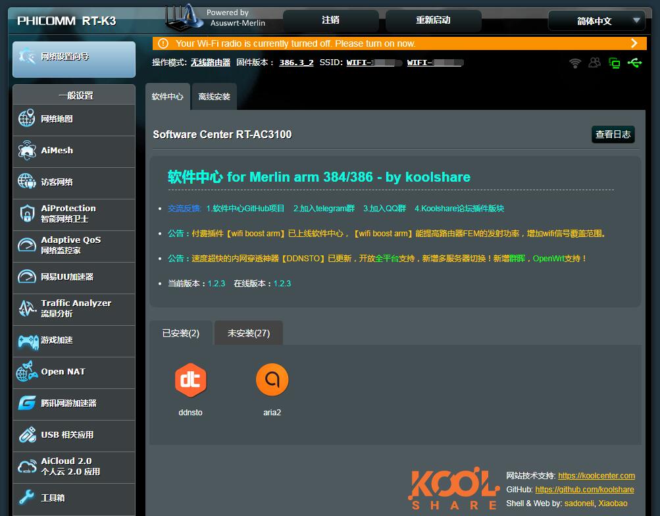Screen dimensions: 660x516
Task: Open the ddnsto plugin icon
Action: 190,380
